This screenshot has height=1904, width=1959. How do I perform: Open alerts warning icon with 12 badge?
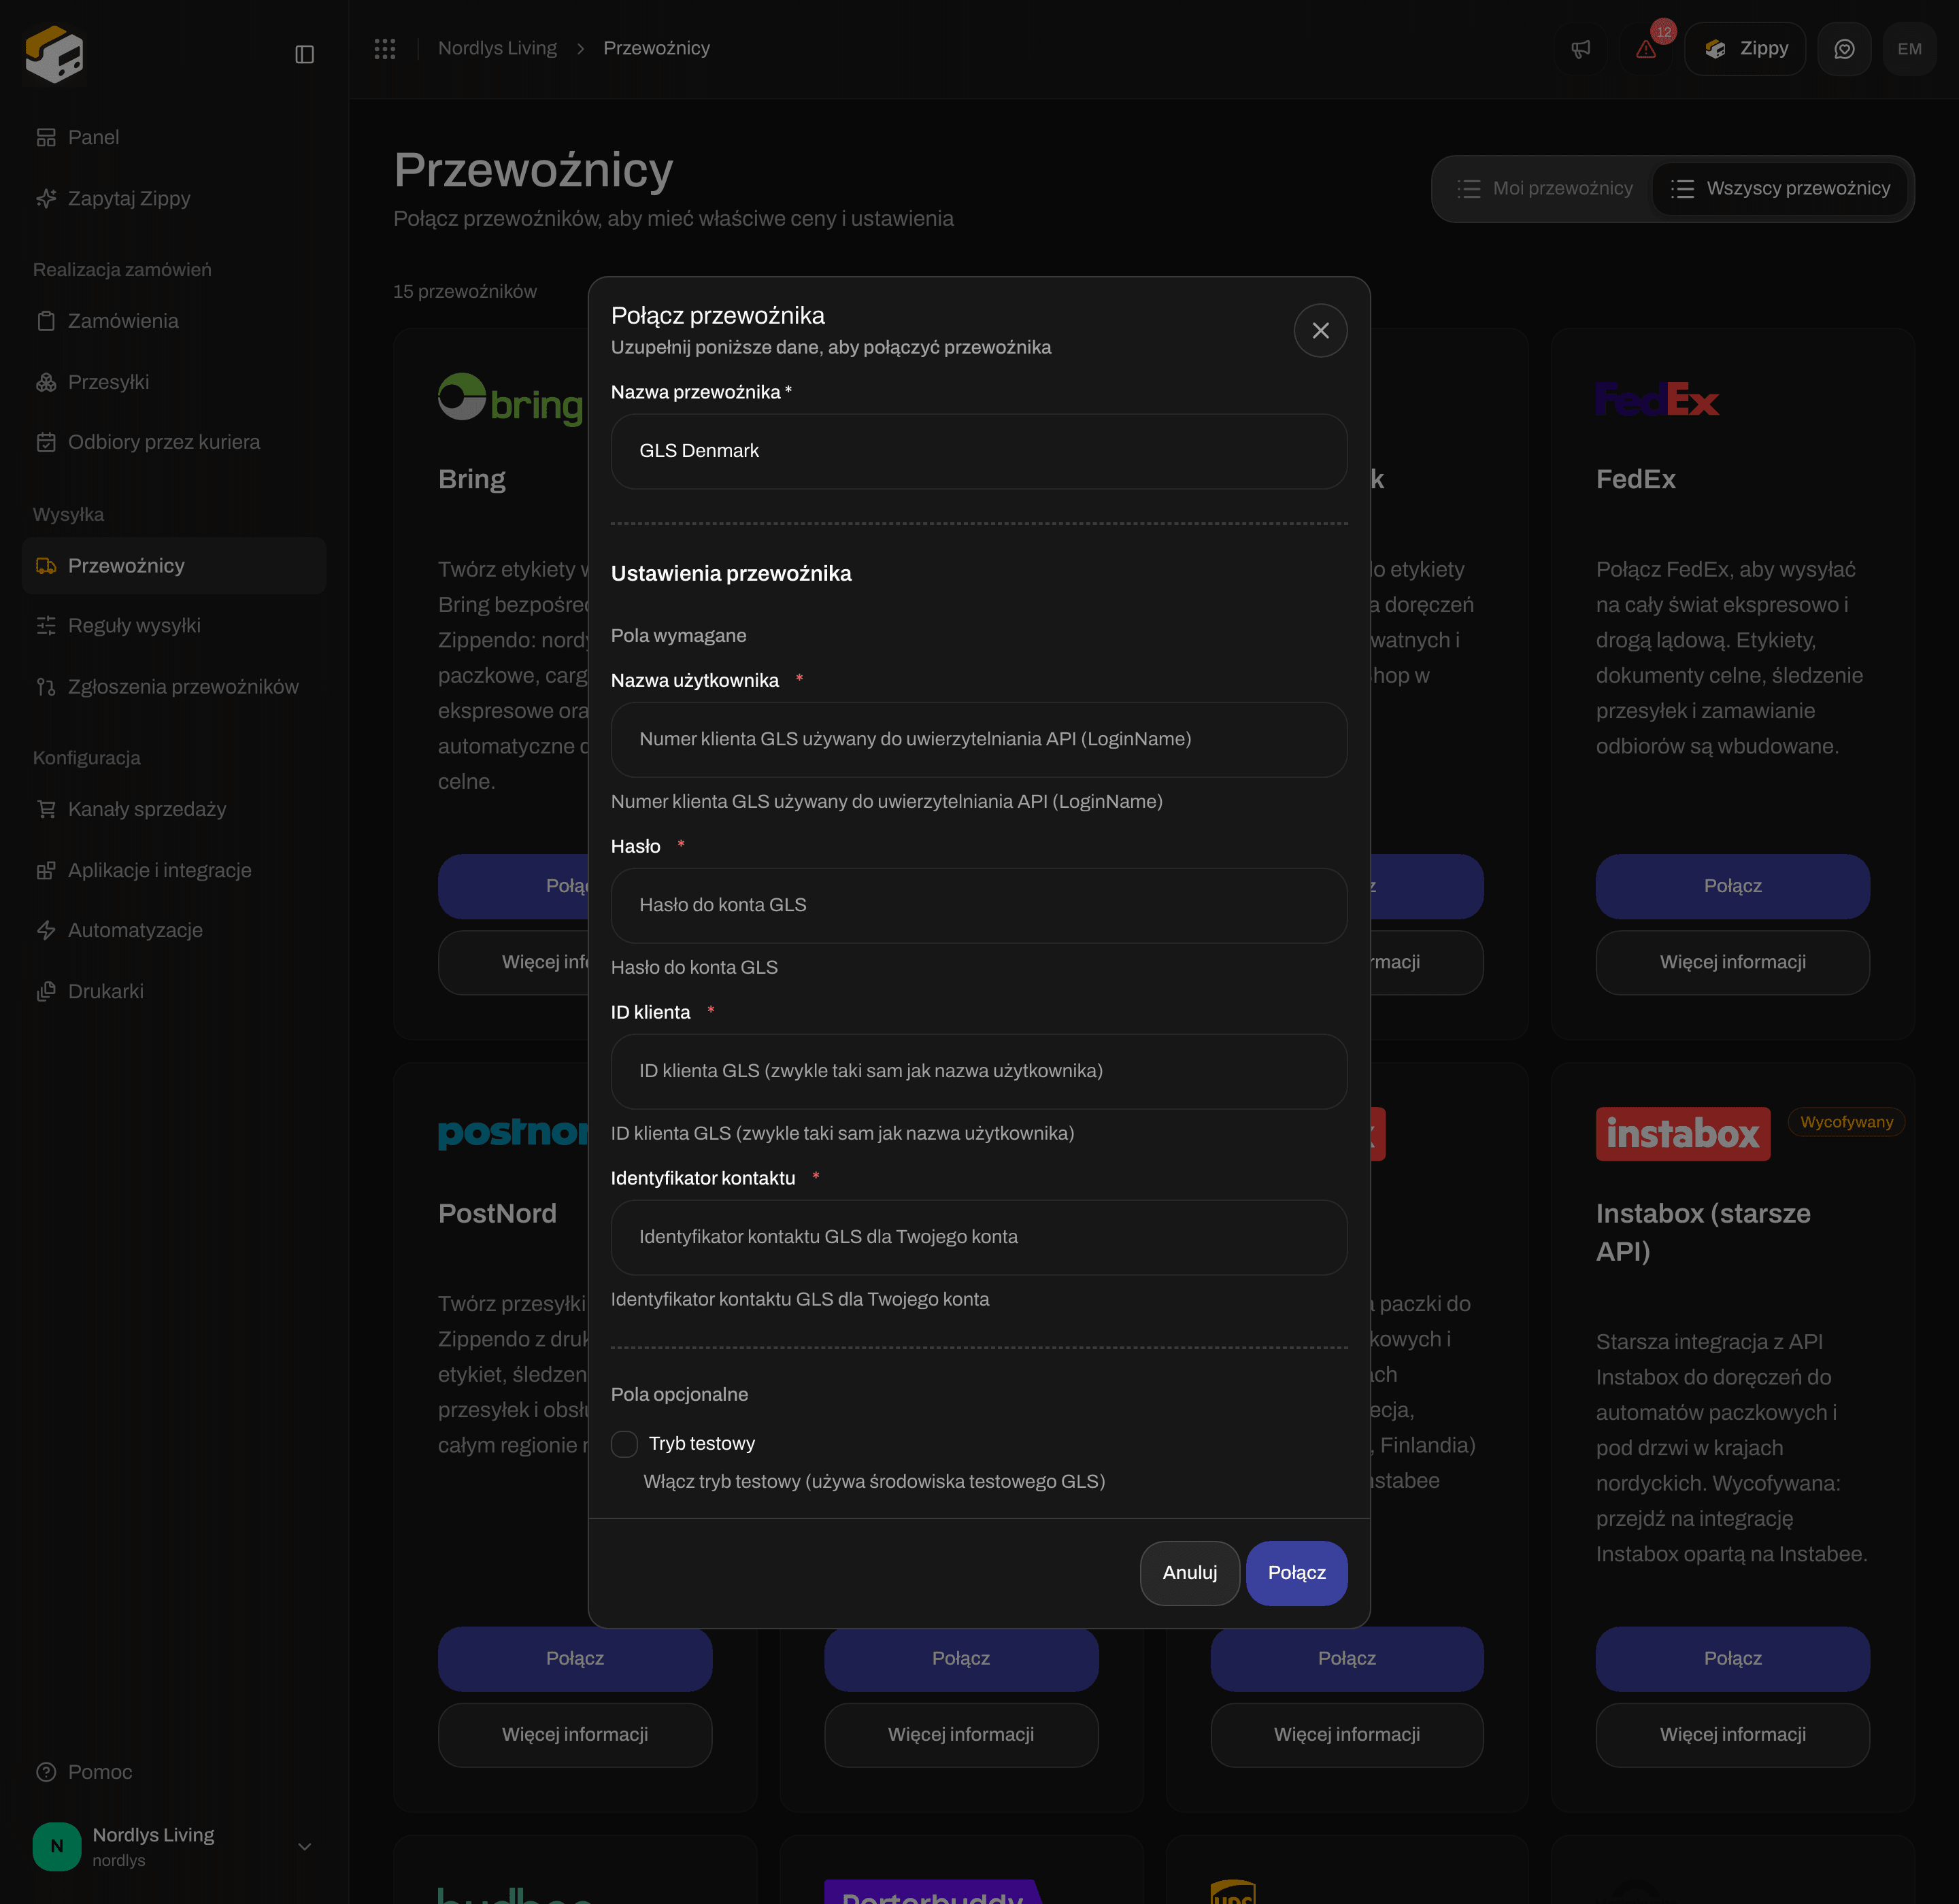click(1646, 49)
